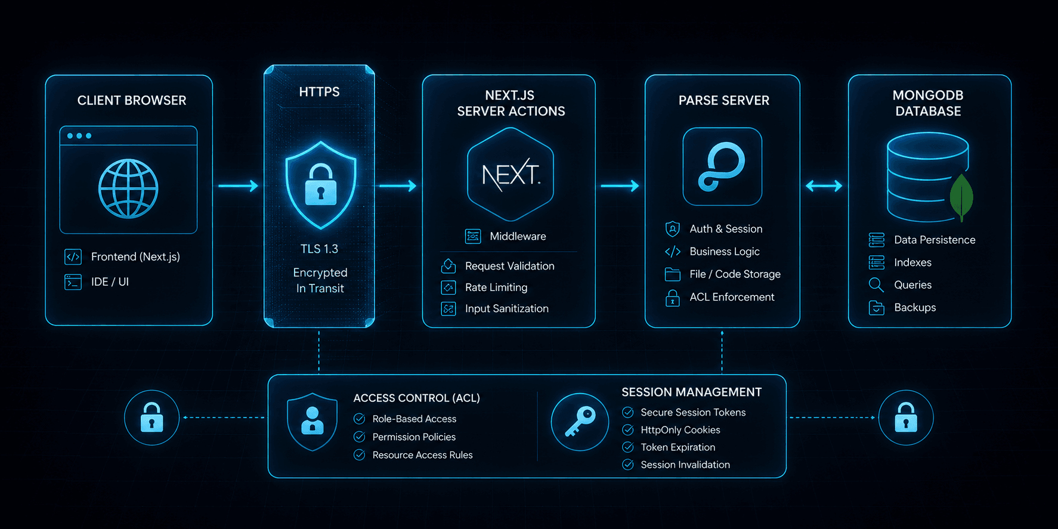Click the Queries label
The height and width of the screenshot is (529, 1058).
912,285
